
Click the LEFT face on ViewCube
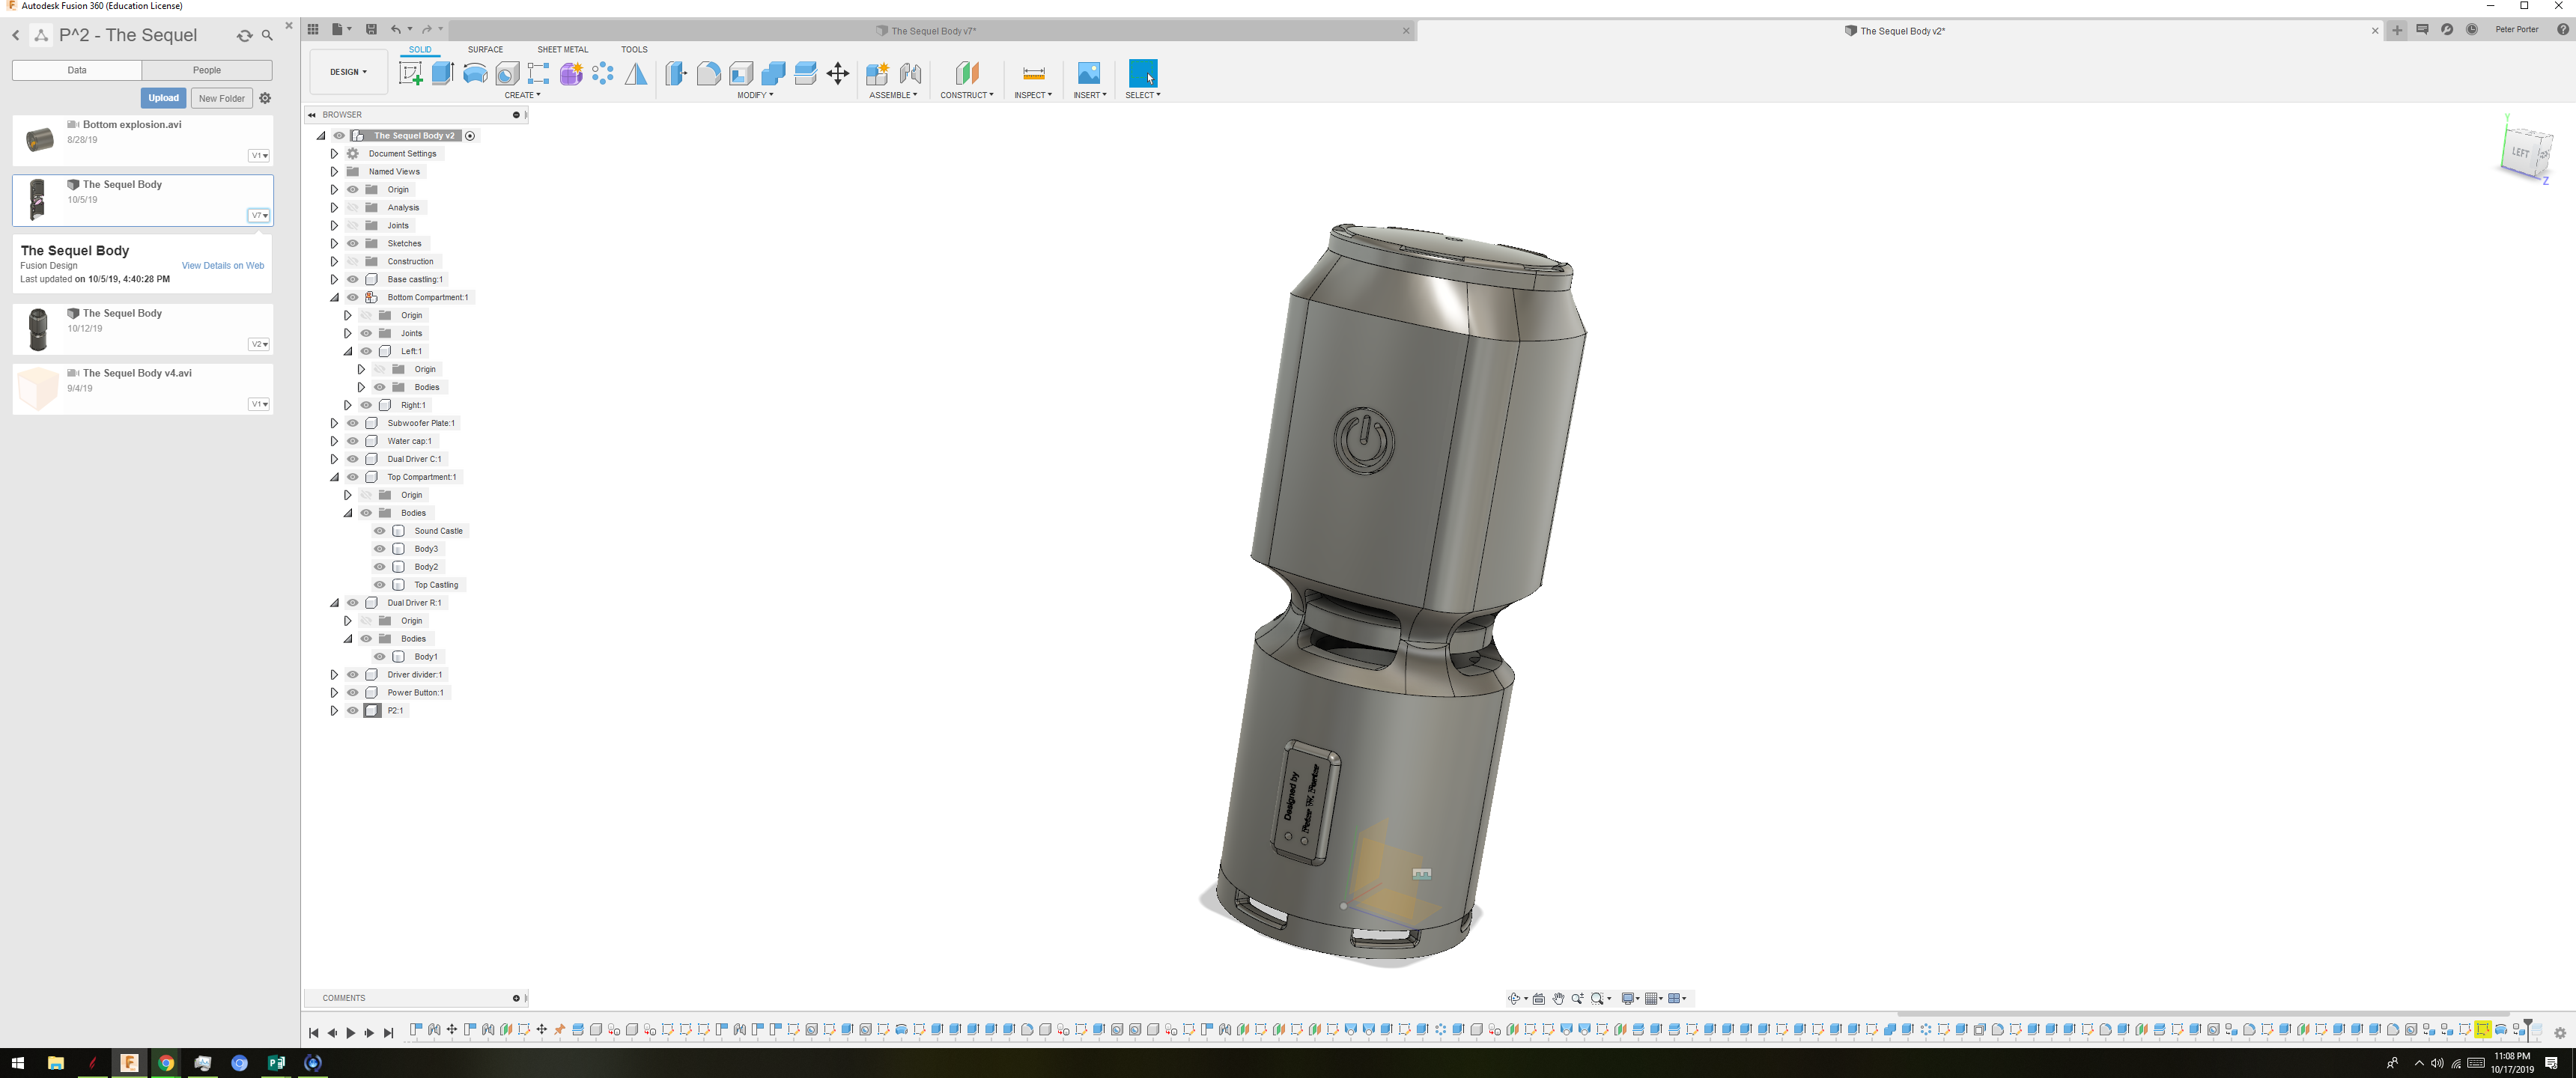coord(2521,152)
